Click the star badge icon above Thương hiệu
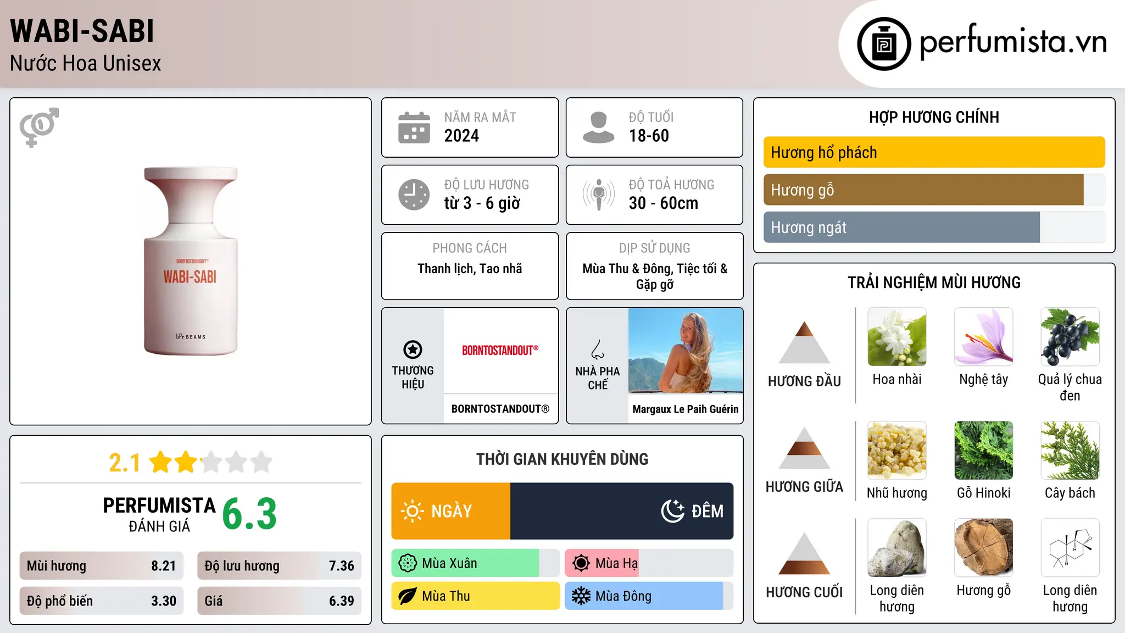Screen dimensions: 1125x633 (413, 349)
